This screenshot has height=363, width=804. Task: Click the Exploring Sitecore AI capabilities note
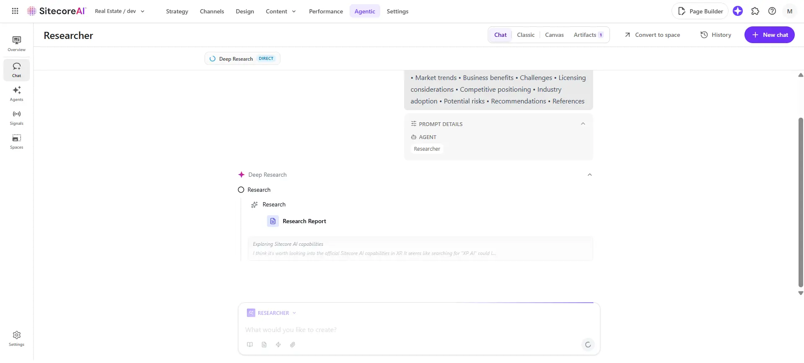[x=420, y=249]
